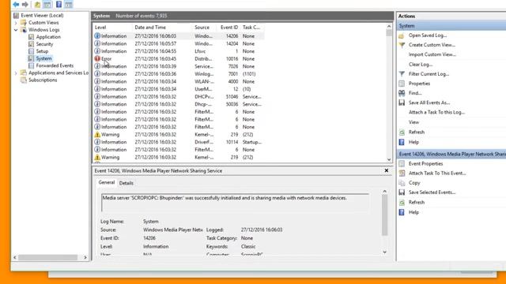Click Import Custom View action
The width and height of the screenshot is (506, 284).
pos(432,54)
